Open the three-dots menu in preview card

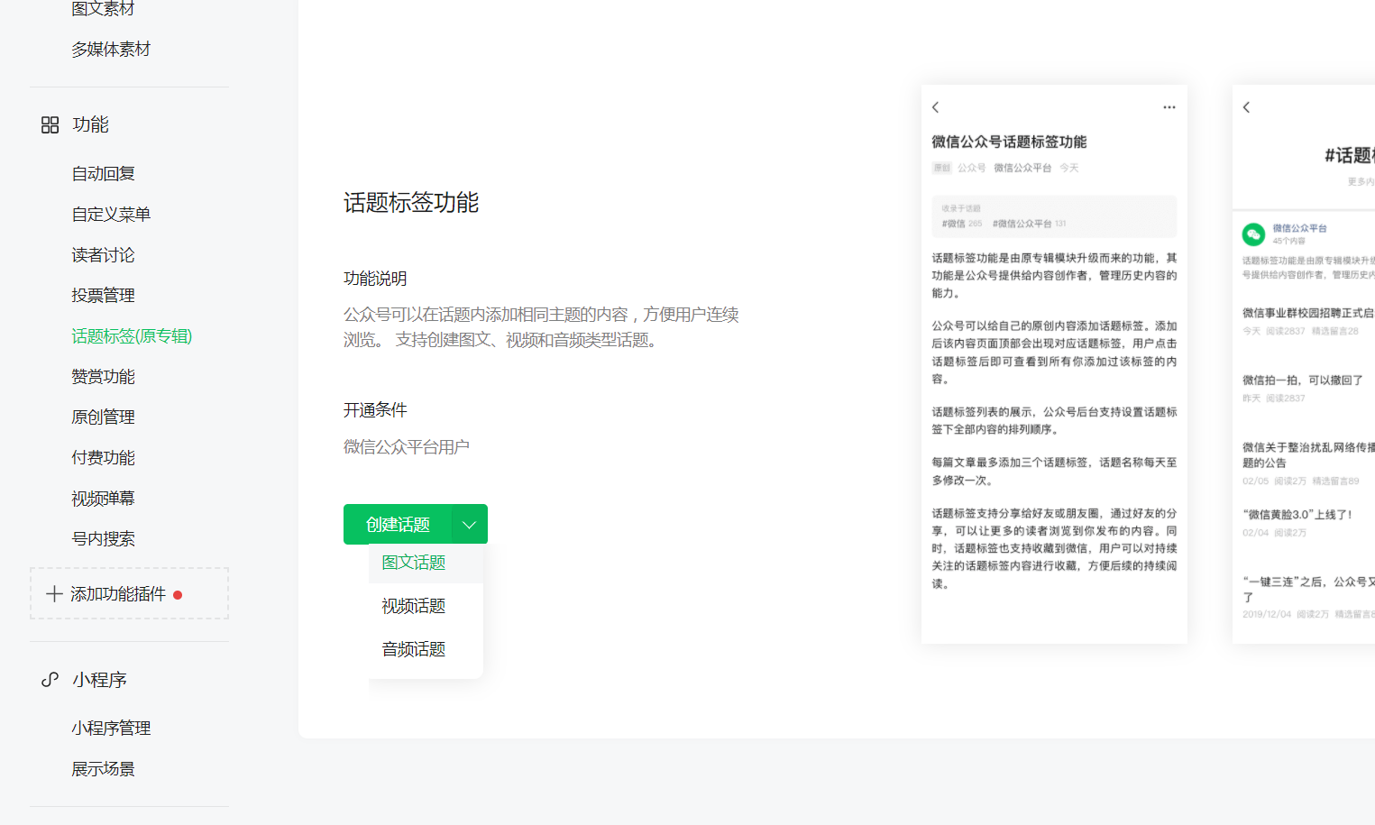pos(1169,107)
